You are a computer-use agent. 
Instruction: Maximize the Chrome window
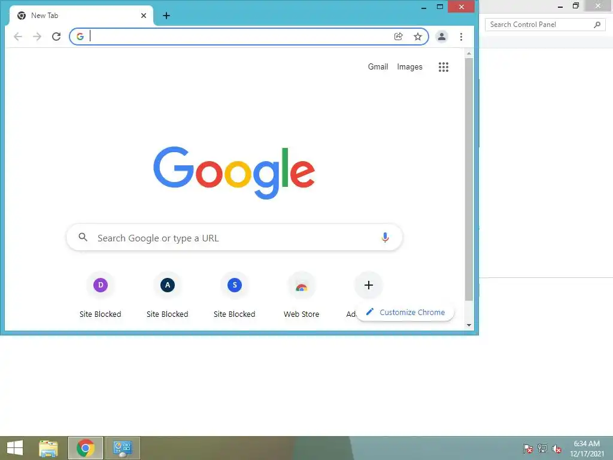[x=440, y=7]
